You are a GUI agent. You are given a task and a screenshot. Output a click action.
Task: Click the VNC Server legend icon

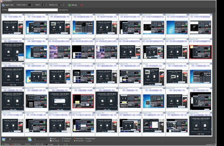tap(50, 141)
